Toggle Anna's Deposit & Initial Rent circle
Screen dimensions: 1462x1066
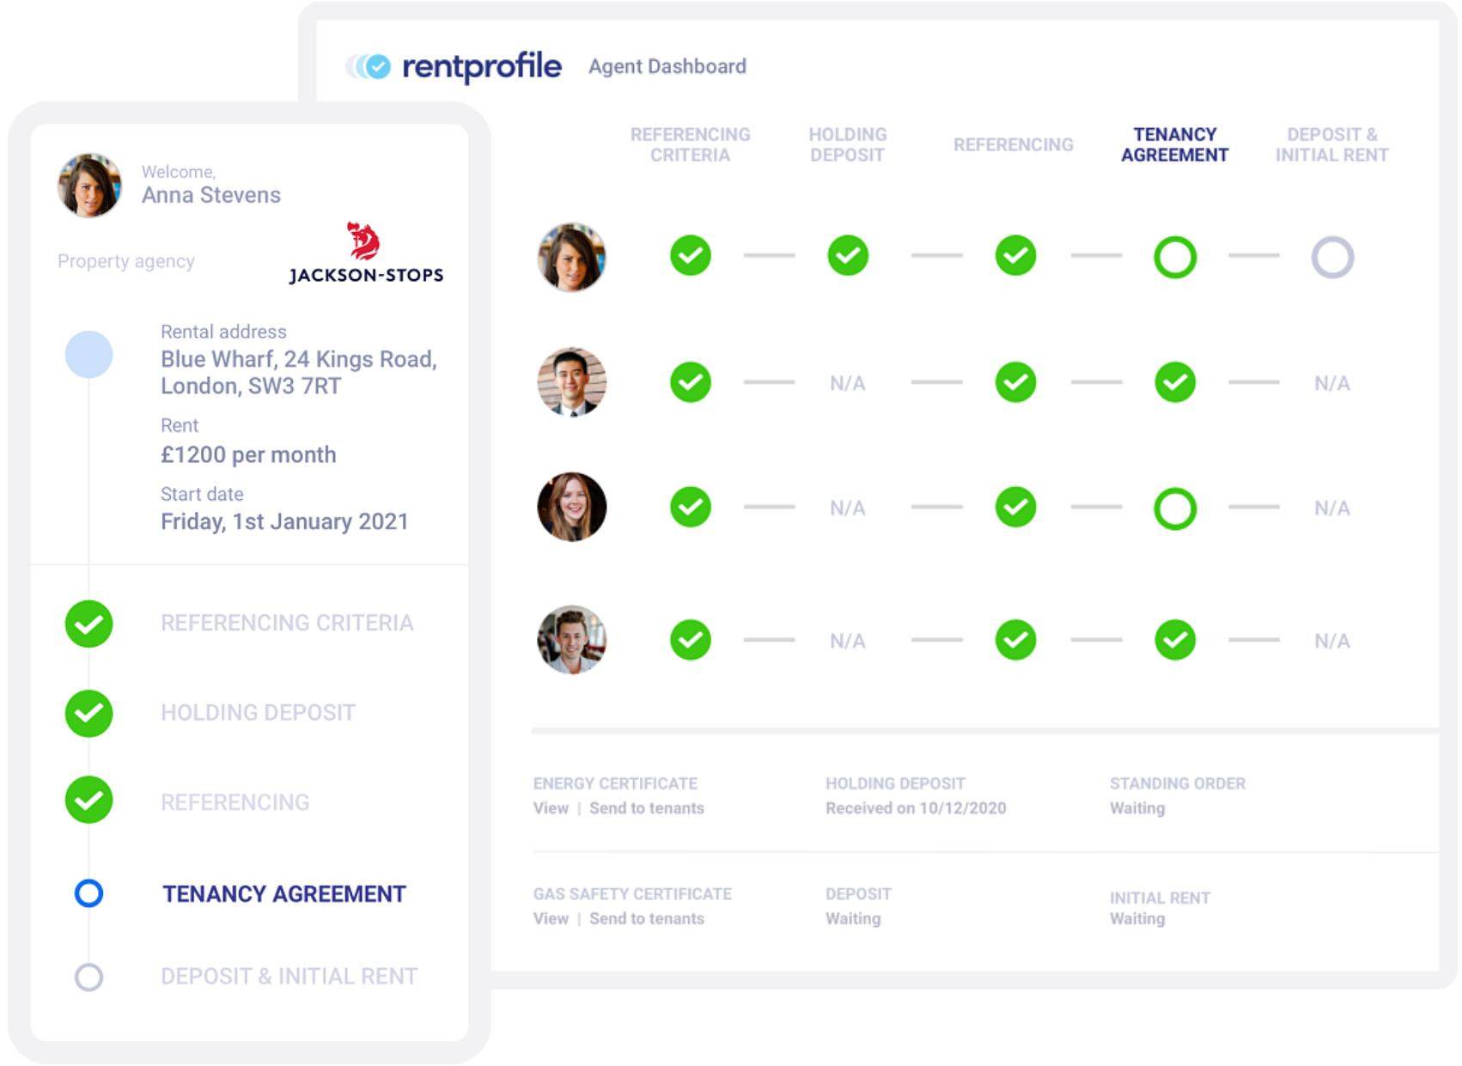(1332, 255)
